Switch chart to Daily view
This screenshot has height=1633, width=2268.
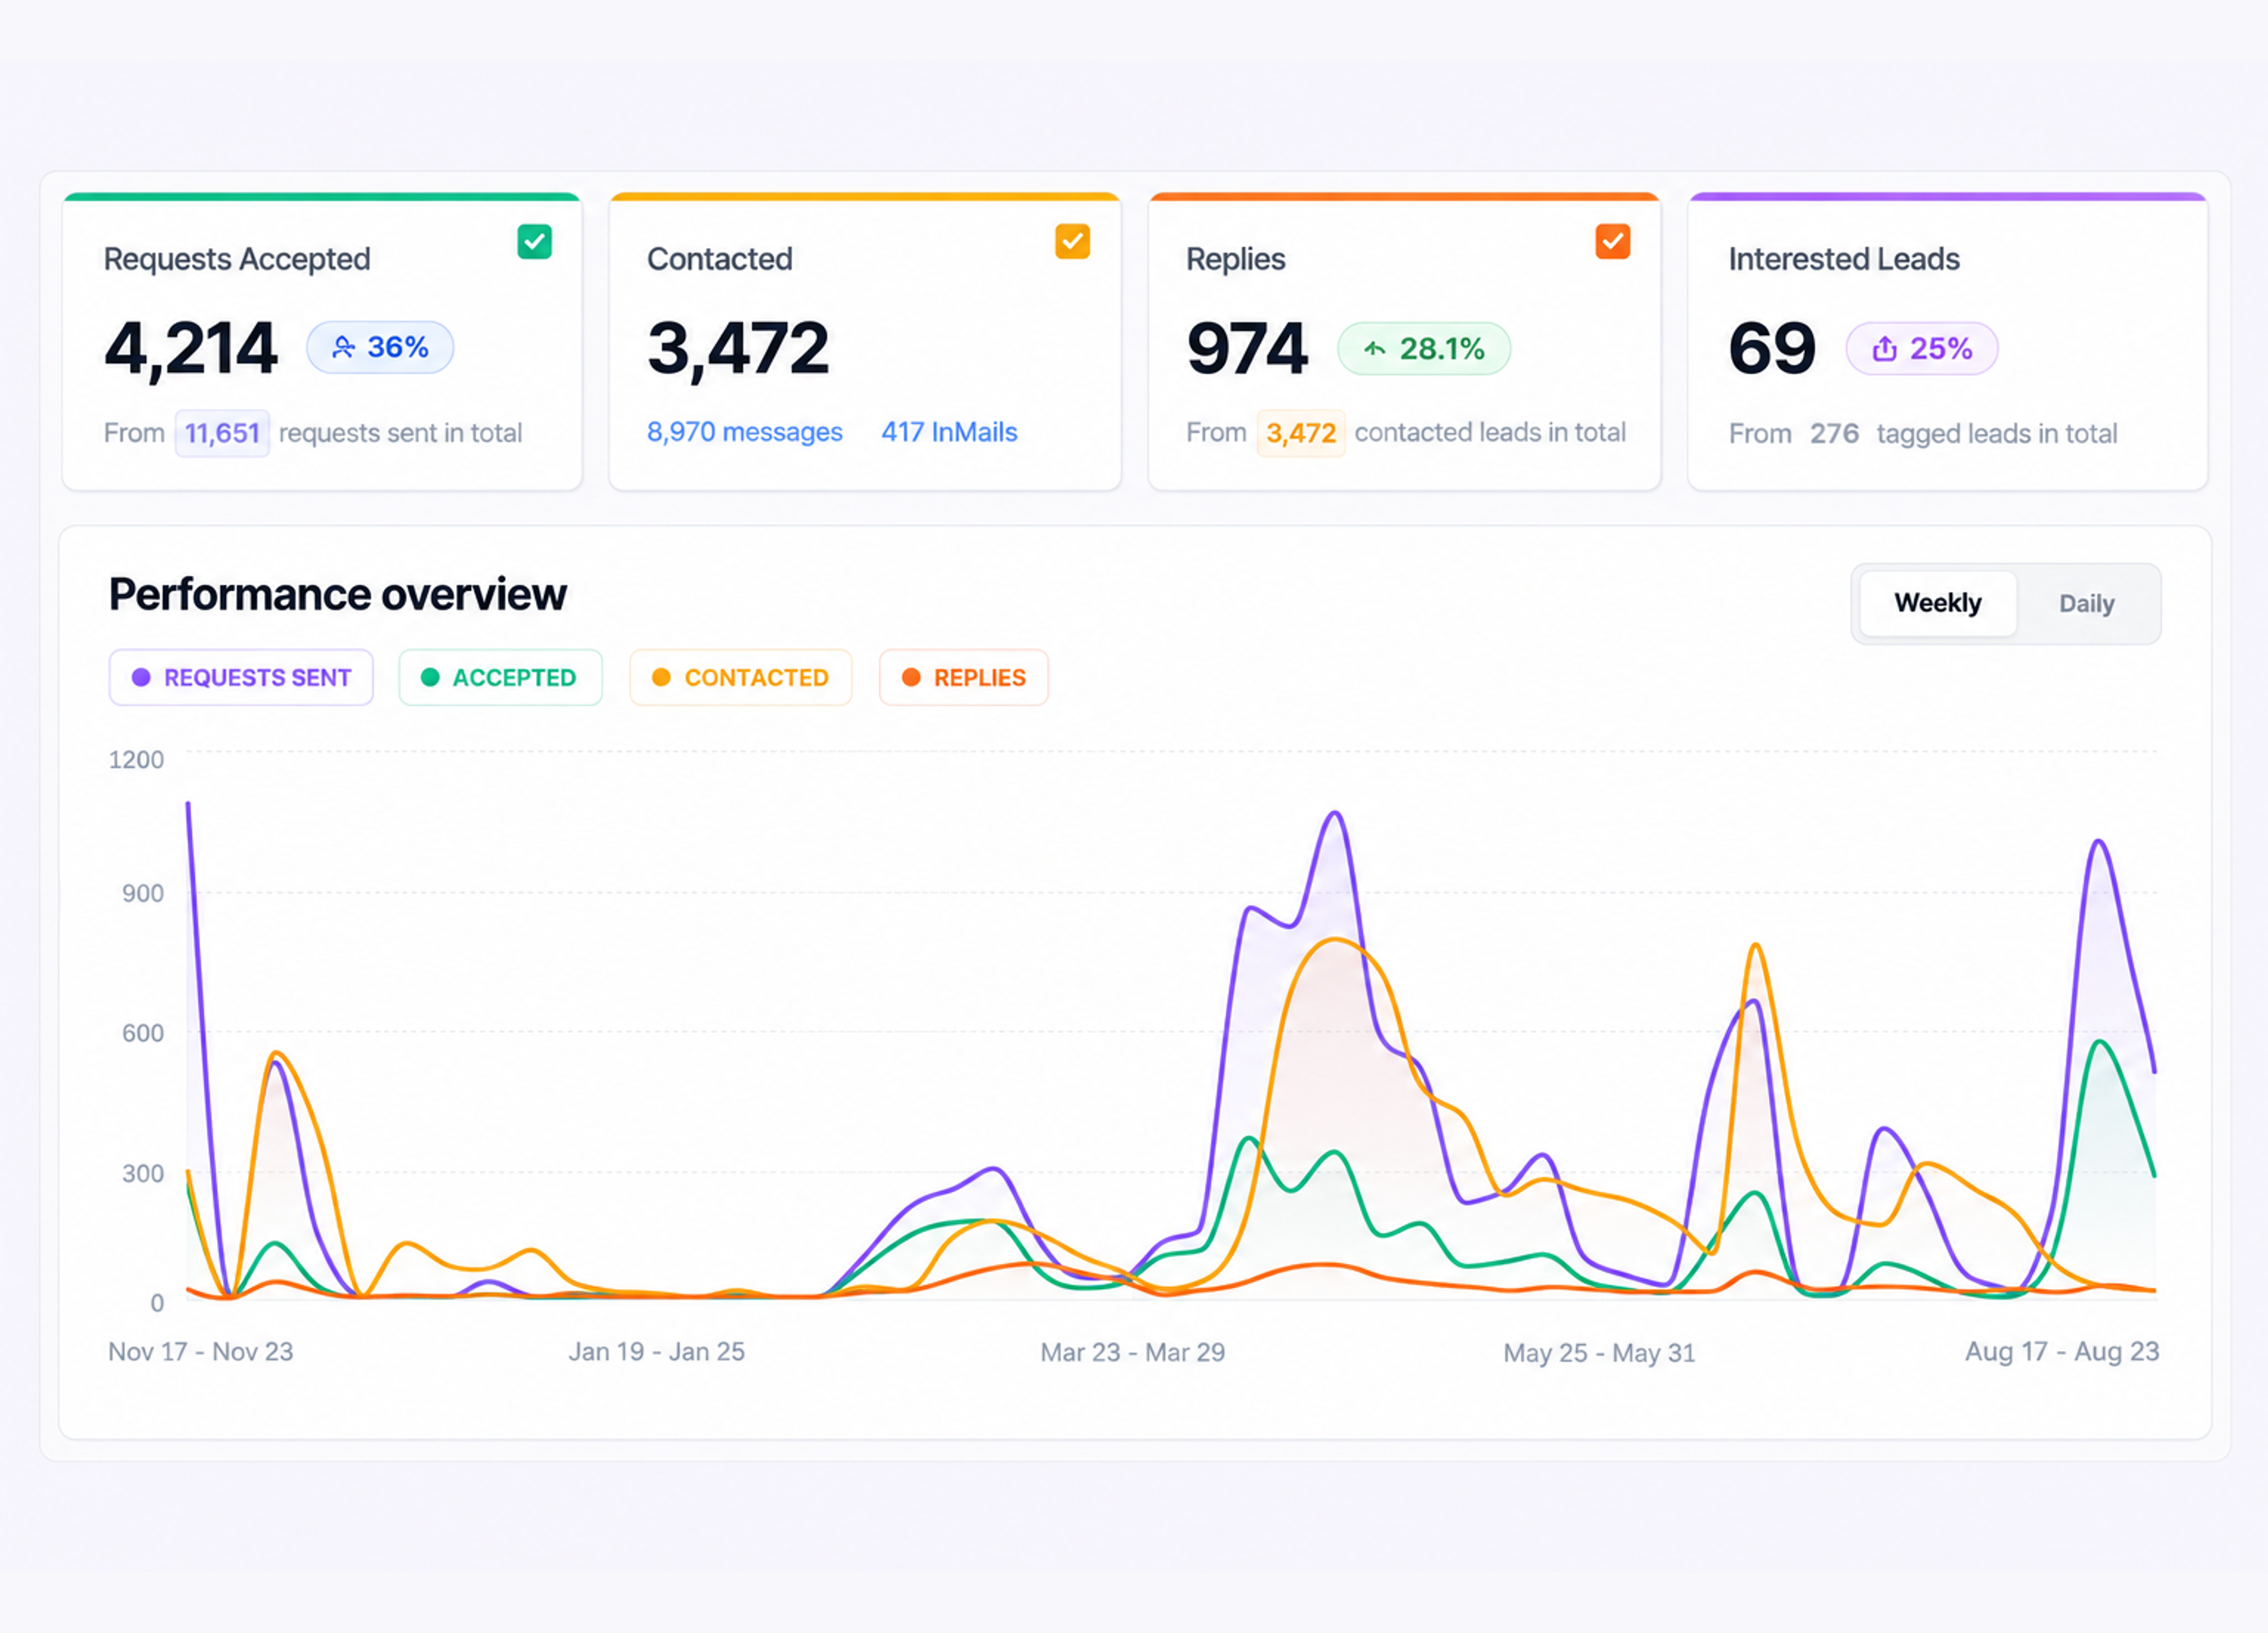[x=2086, y=604]
